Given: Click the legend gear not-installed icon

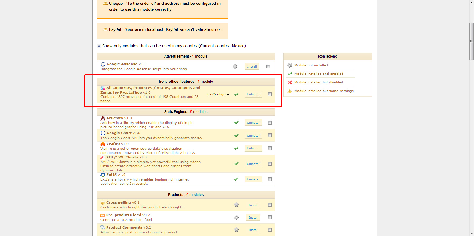Looking at the screenshot, I should pos(290,65).
